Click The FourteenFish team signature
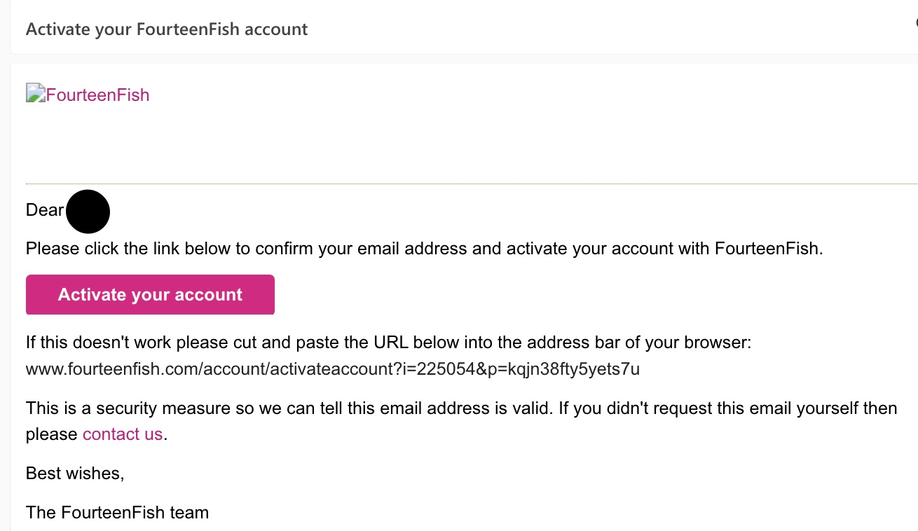The width and height of the screenshot is (918, 531). (x=118, y=513)
